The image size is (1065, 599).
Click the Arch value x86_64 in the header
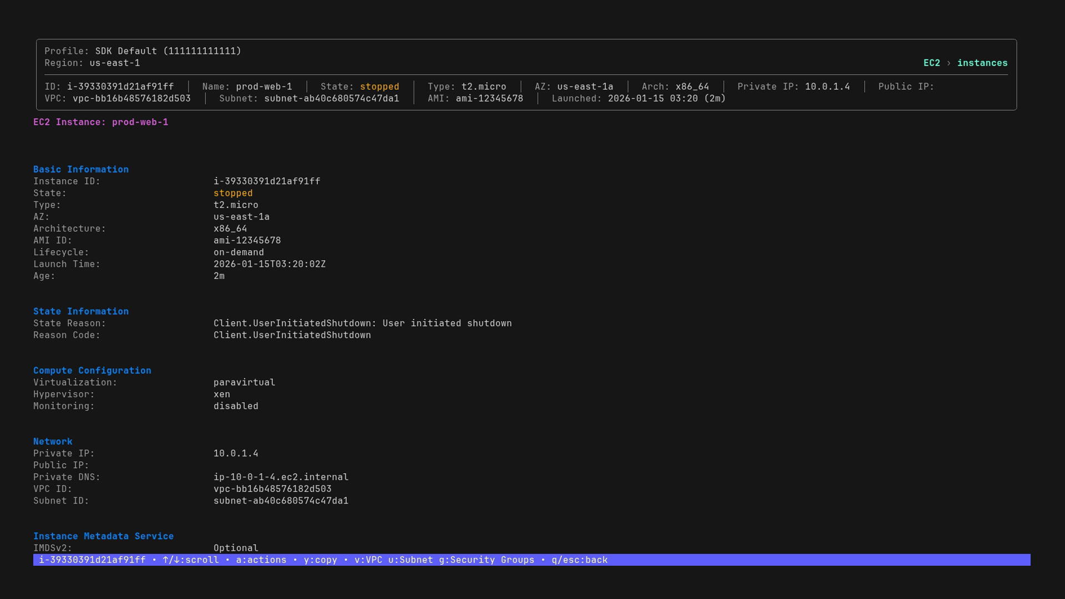point(692,87)
